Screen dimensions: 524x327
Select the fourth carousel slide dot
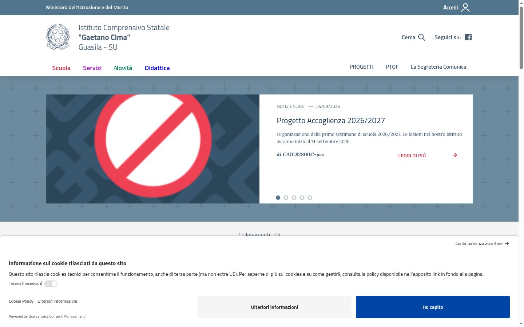click(302, 198)
